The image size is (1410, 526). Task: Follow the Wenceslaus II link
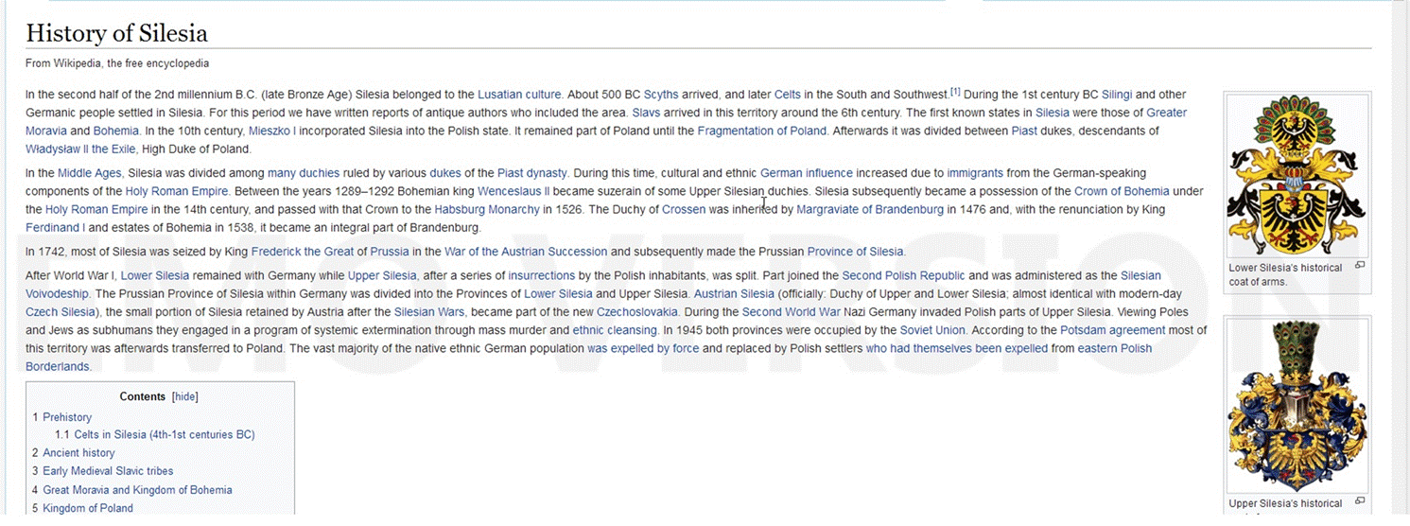(514, 191)
